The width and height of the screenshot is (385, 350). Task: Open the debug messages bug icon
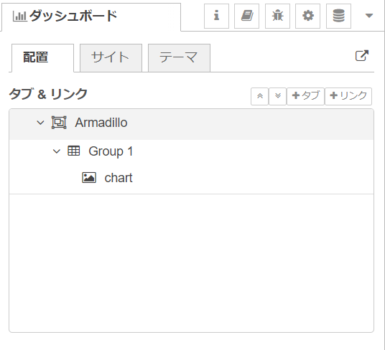pyautogui.click(x=277, y=16)
